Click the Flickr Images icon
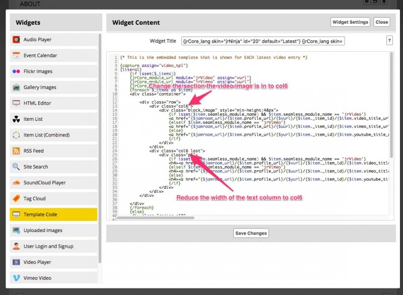 (x=16, y=71)
